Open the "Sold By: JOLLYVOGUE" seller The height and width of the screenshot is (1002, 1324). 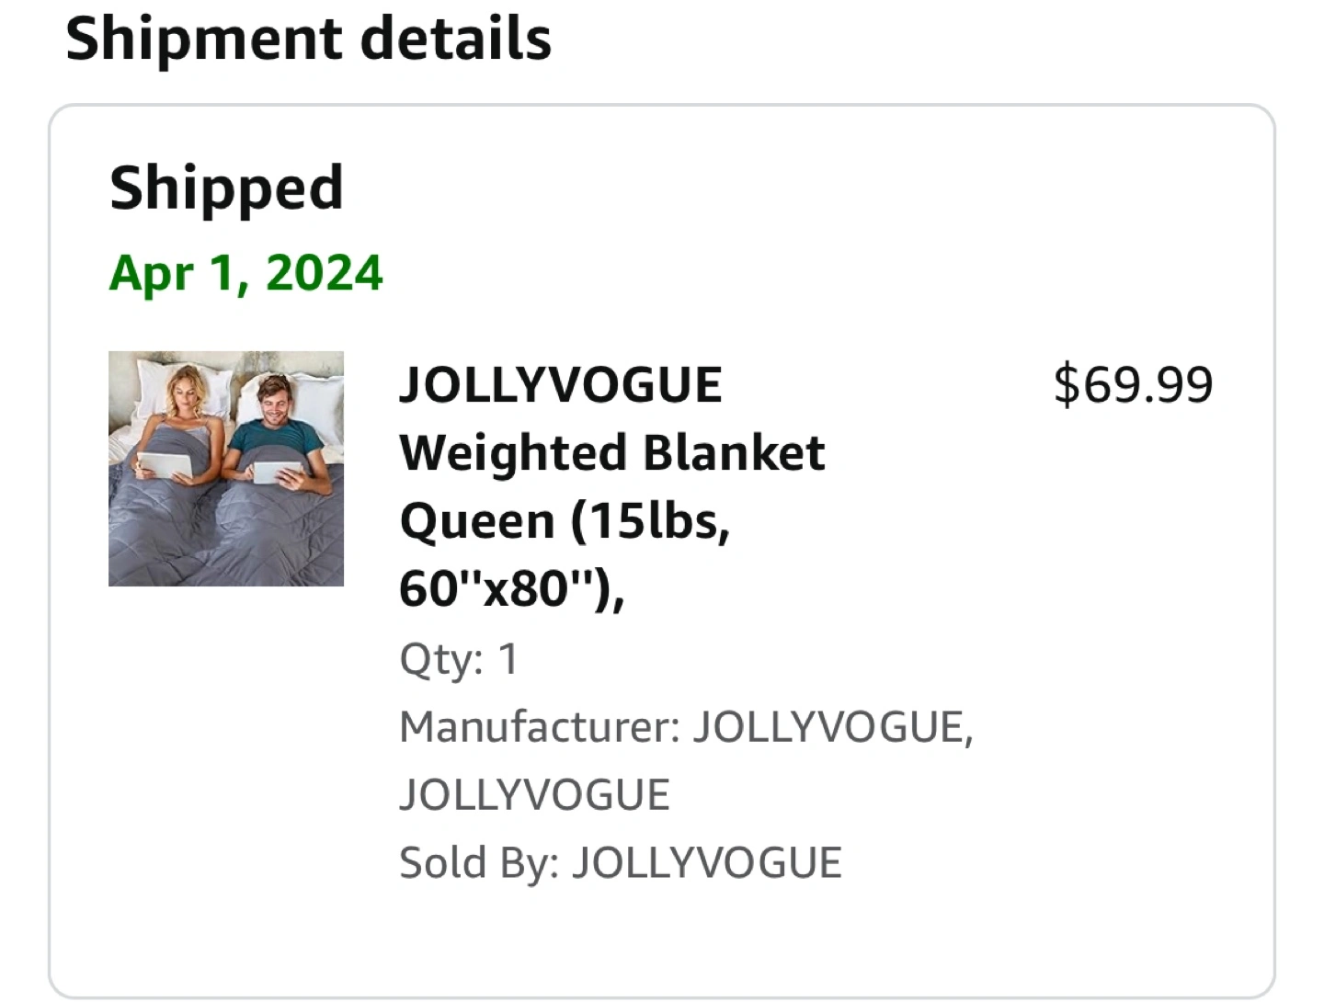tap(621, 862)
